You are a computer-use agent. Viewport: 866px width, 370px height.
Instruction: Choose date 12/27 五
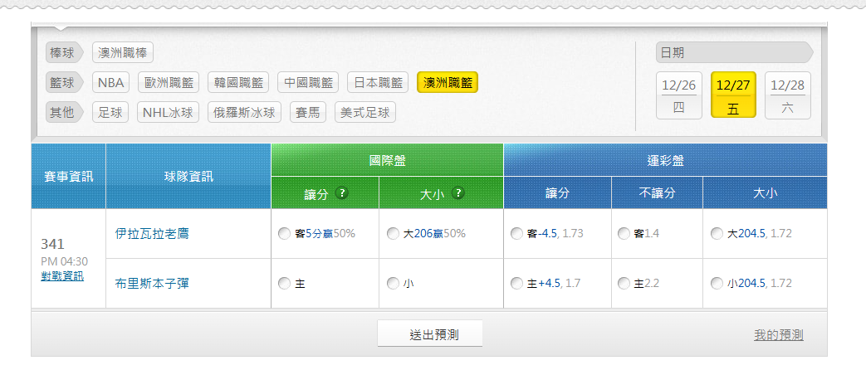click(733, 95)
